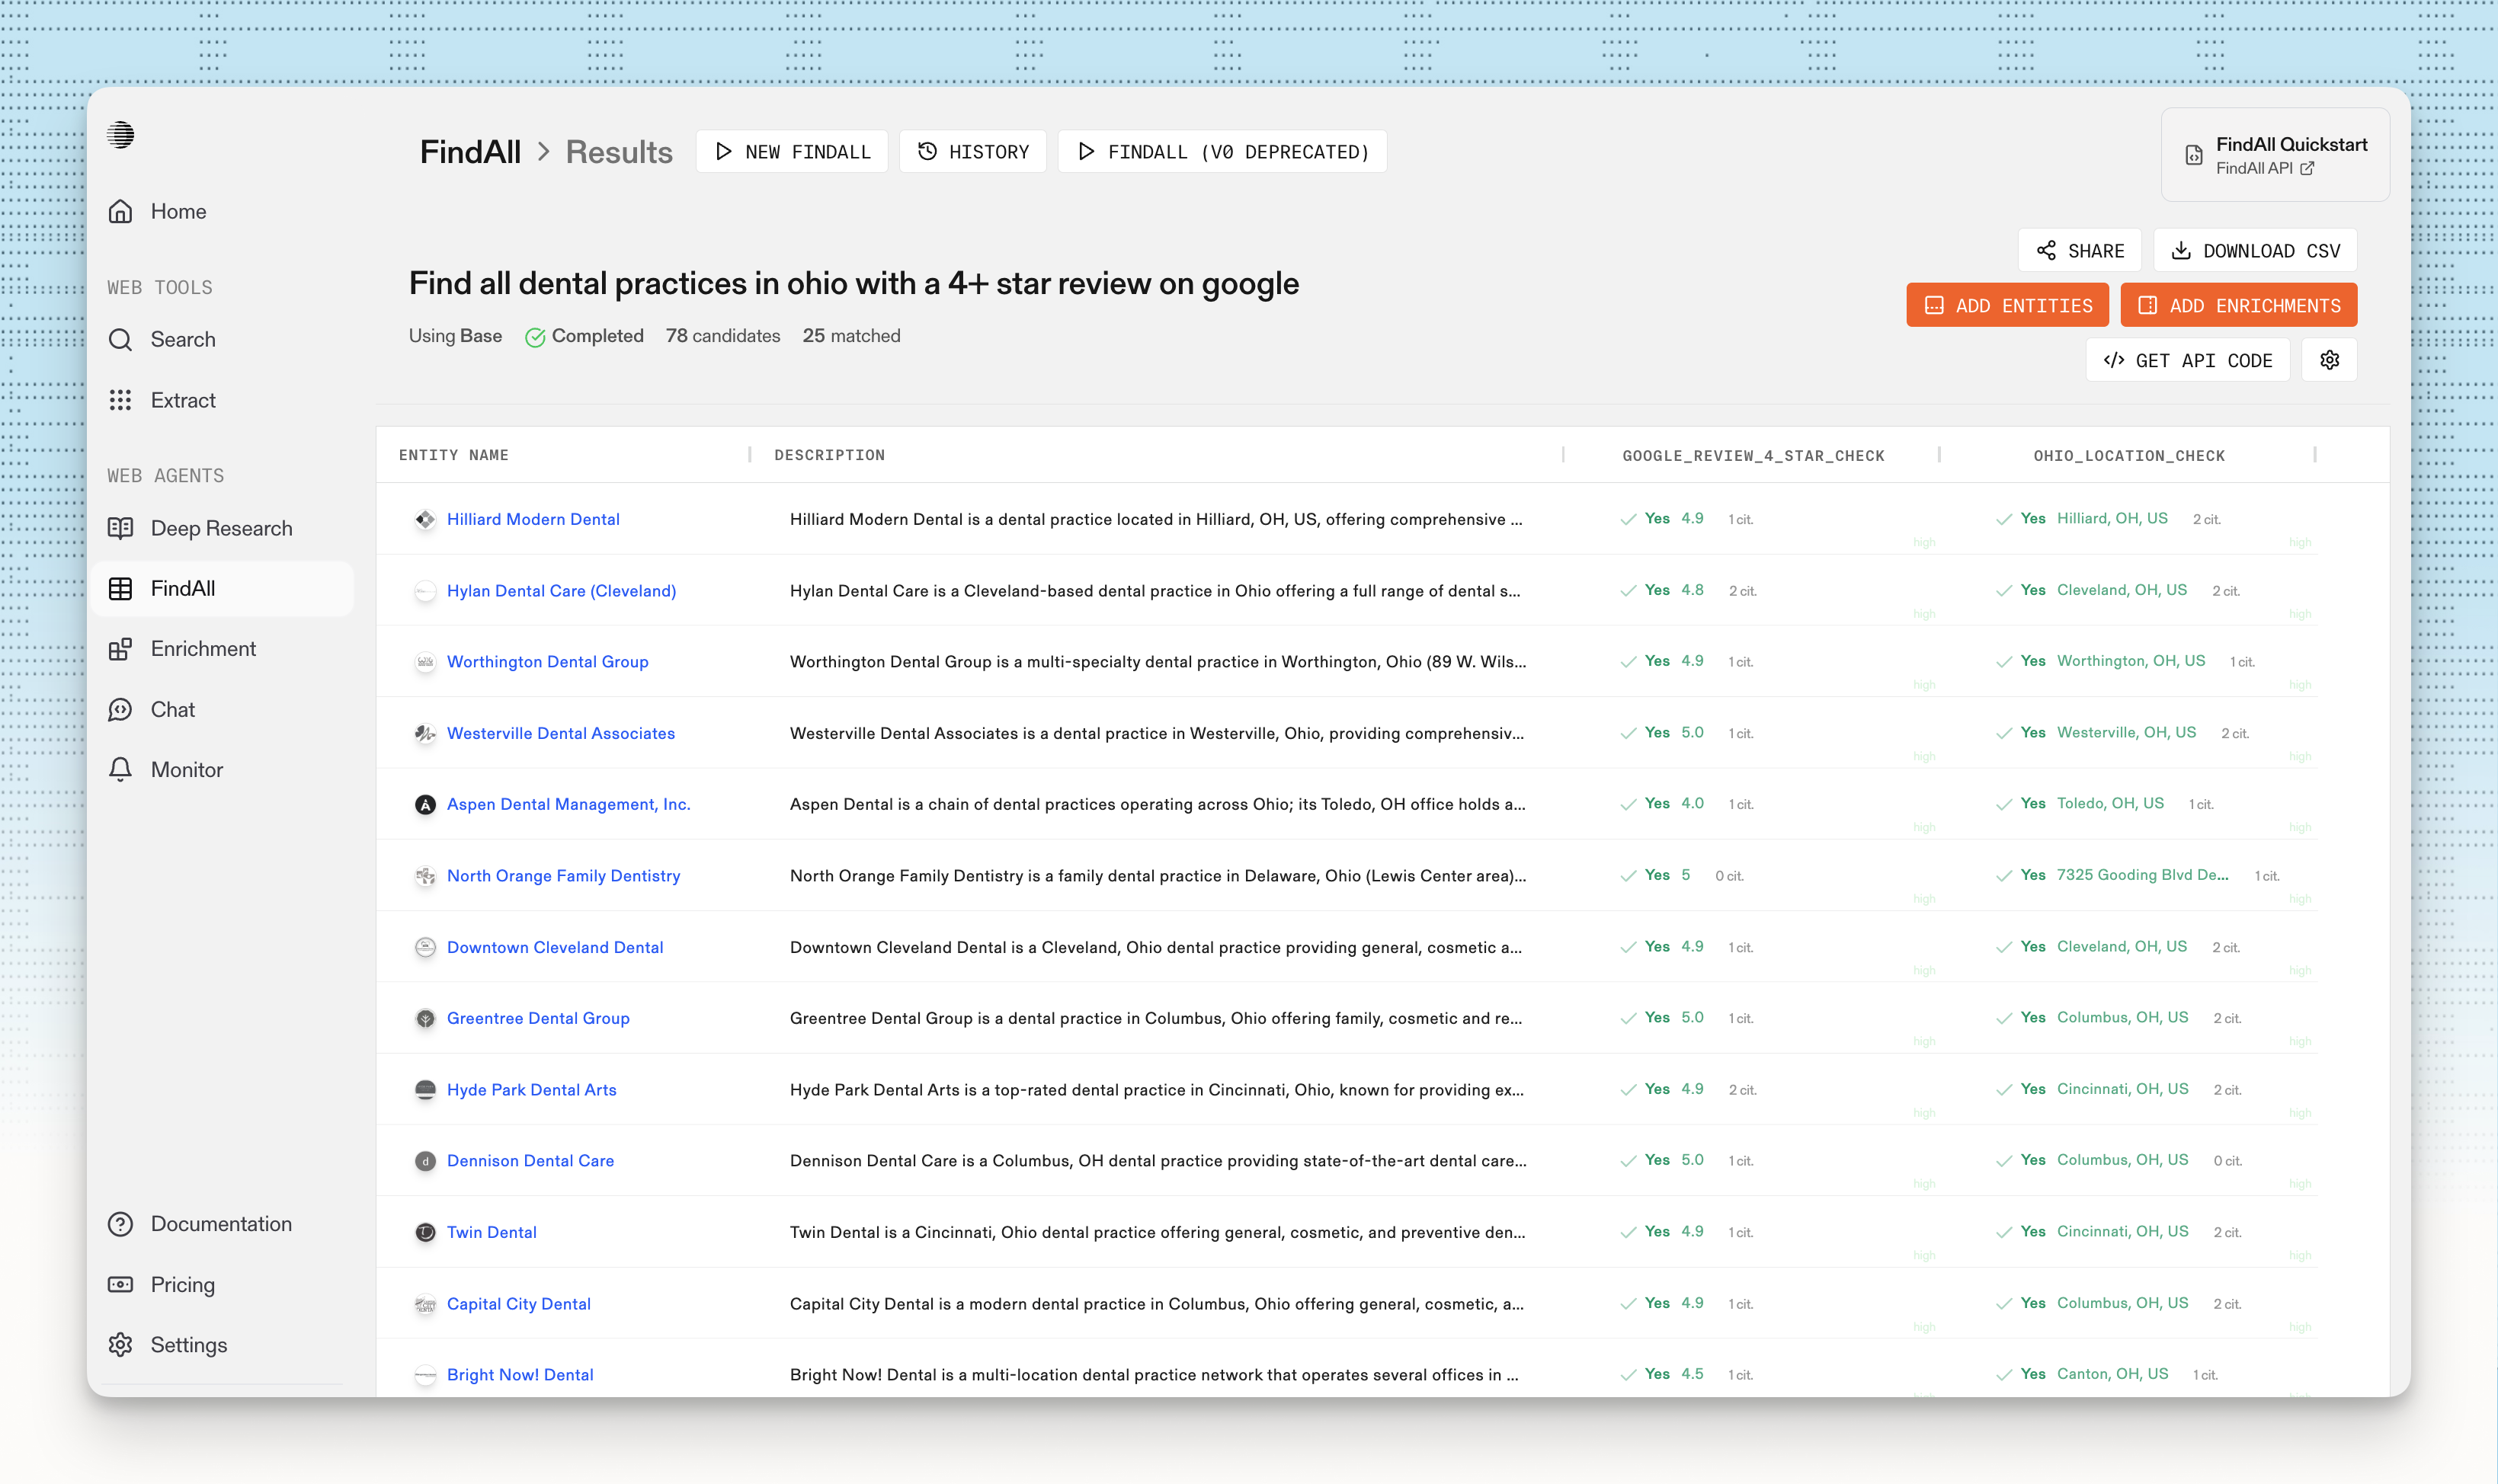Open the Enrichment page
Viewport: 2498px width, 1484px height.
(x=203, y=649)
